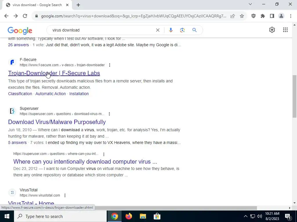This screenshot has width=297, height=222.
Task: Go forward in browser history
Action: point(16,16)
